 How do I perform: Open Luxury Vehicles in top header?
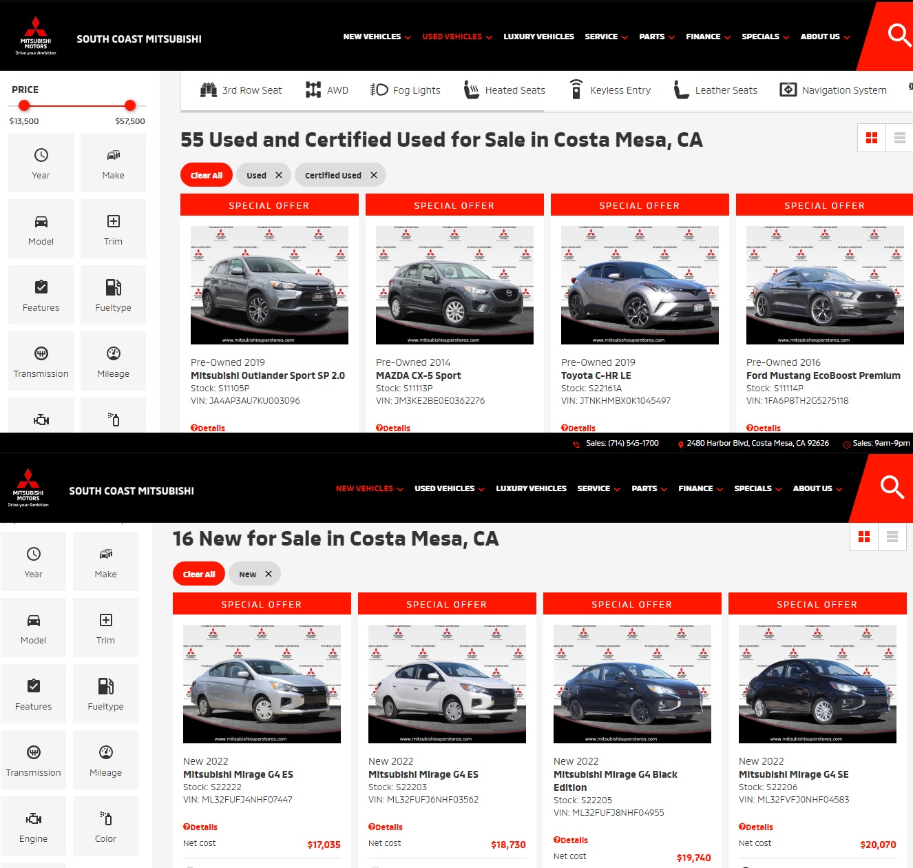click(x=538, y=37)
